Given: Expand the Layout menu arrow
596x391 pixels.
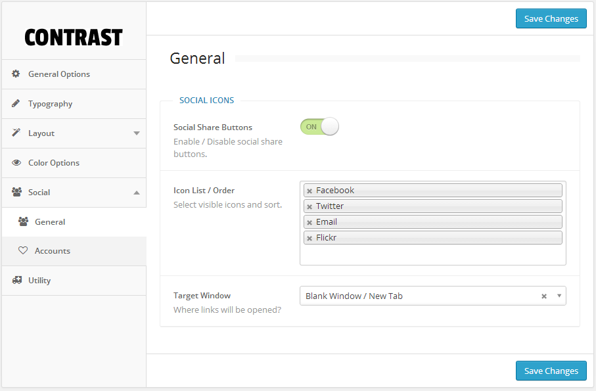Looking at the screenshot, I should tap(137, 133).
